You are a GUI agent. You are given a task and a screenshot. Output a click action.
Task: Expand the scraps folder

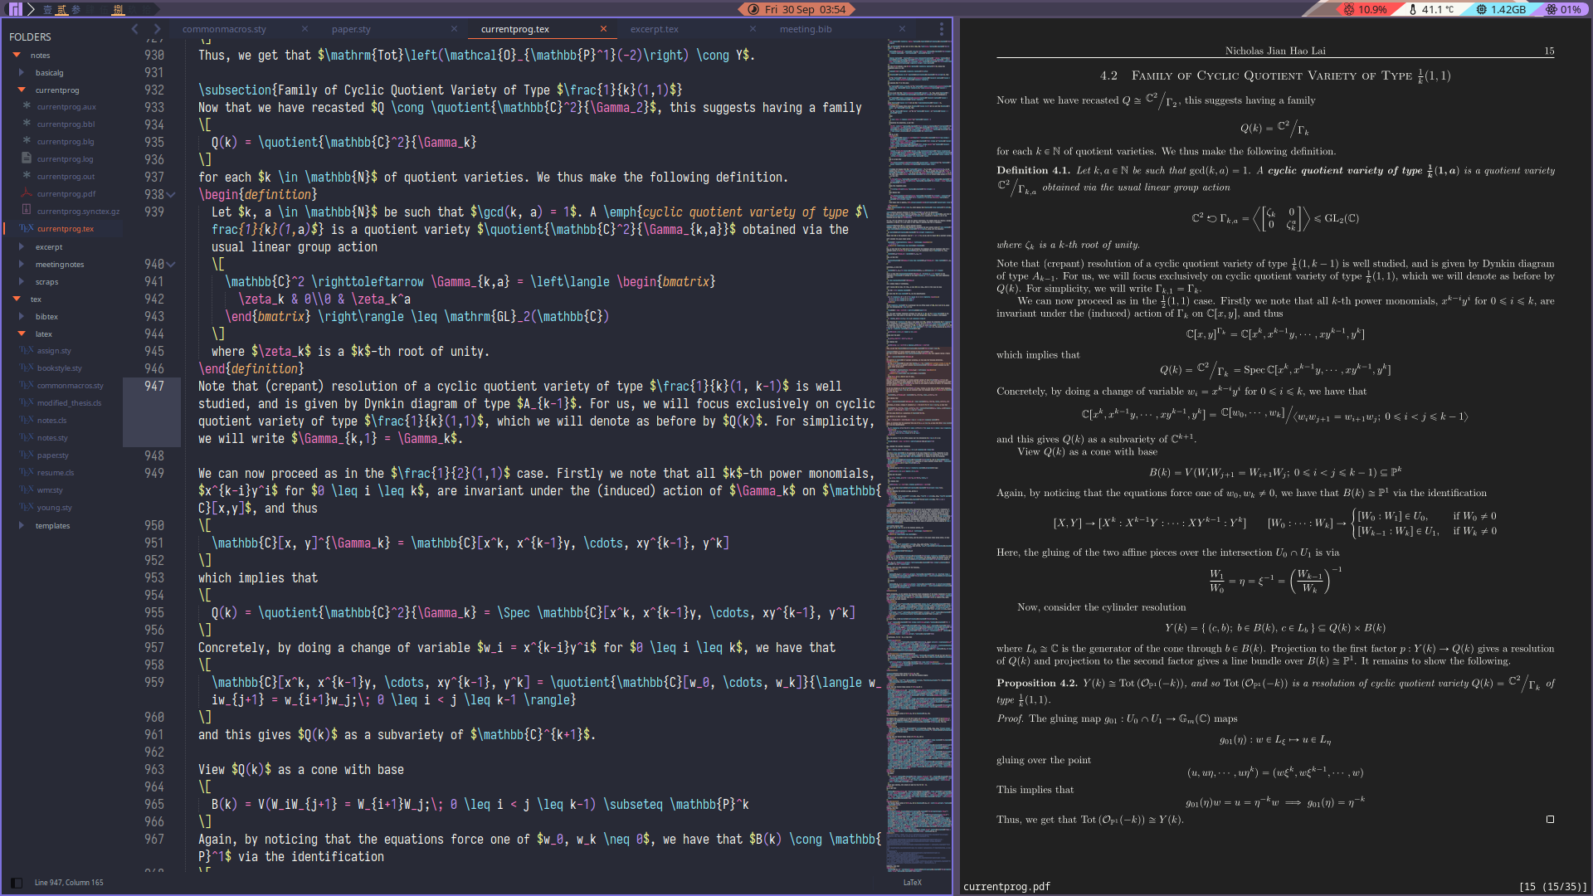[x=22, y=281]
